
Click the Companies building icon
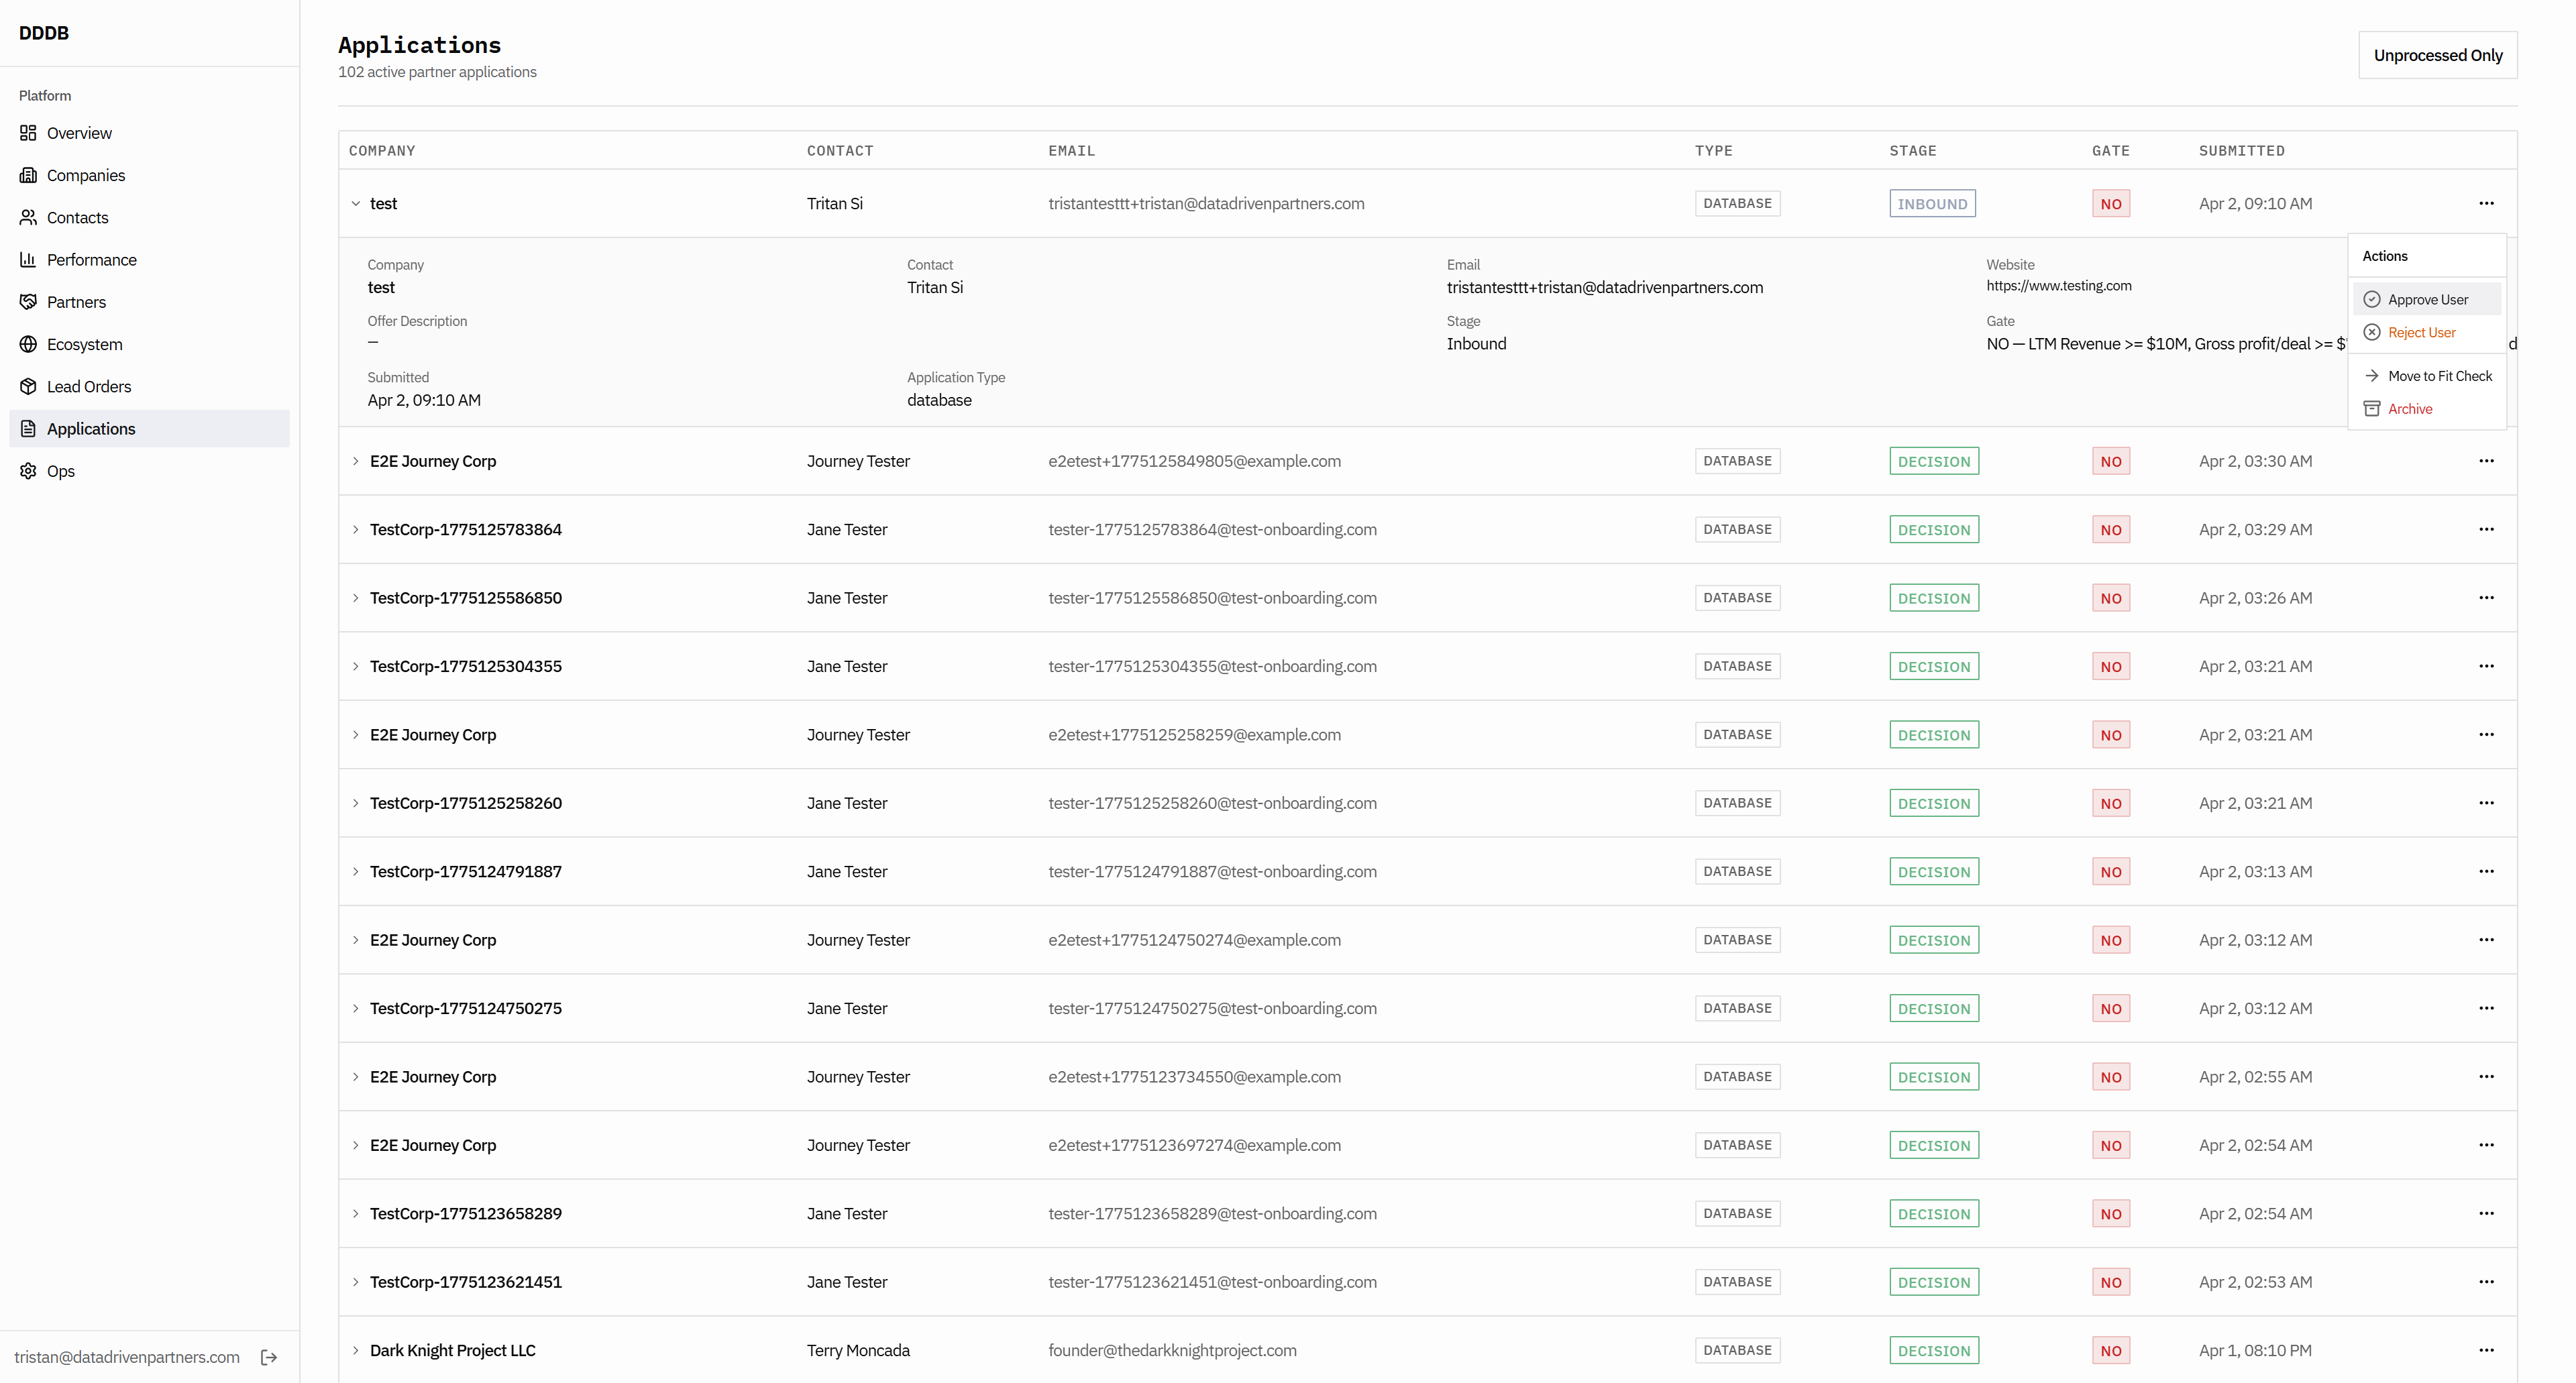coord(28,175)
